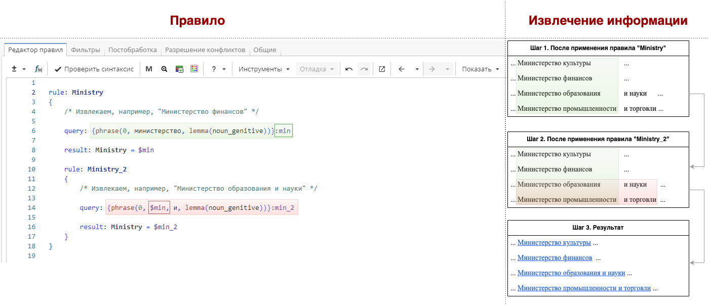Viewport: 710px width, 305px height.
Task: Click the Шаг 2 panel header
Action: [598, 140]
